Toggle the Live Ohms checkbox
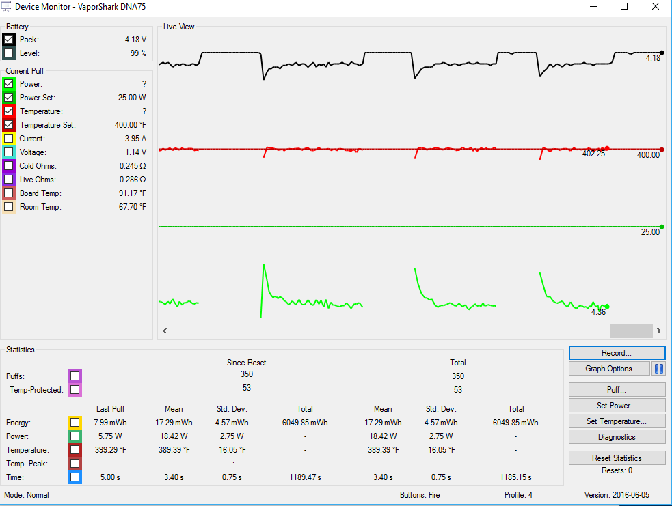The height and width of the screenshot is (506, 672). [x=9, y=180]
